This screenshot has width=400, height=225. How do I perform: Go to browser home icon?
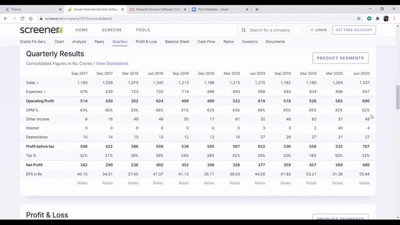[31, 18]
